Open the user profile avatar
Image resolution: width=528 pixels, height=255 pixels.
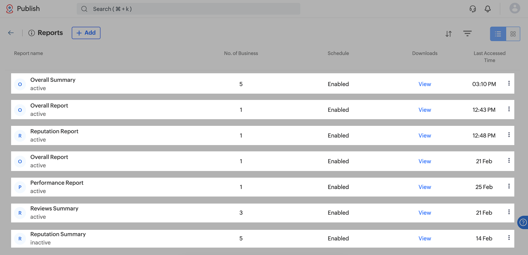pos(515,9)
